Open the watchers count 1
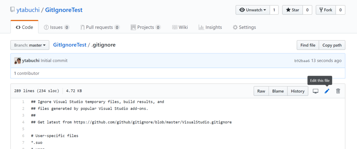357x149 pixels. (x=274, y=10)
